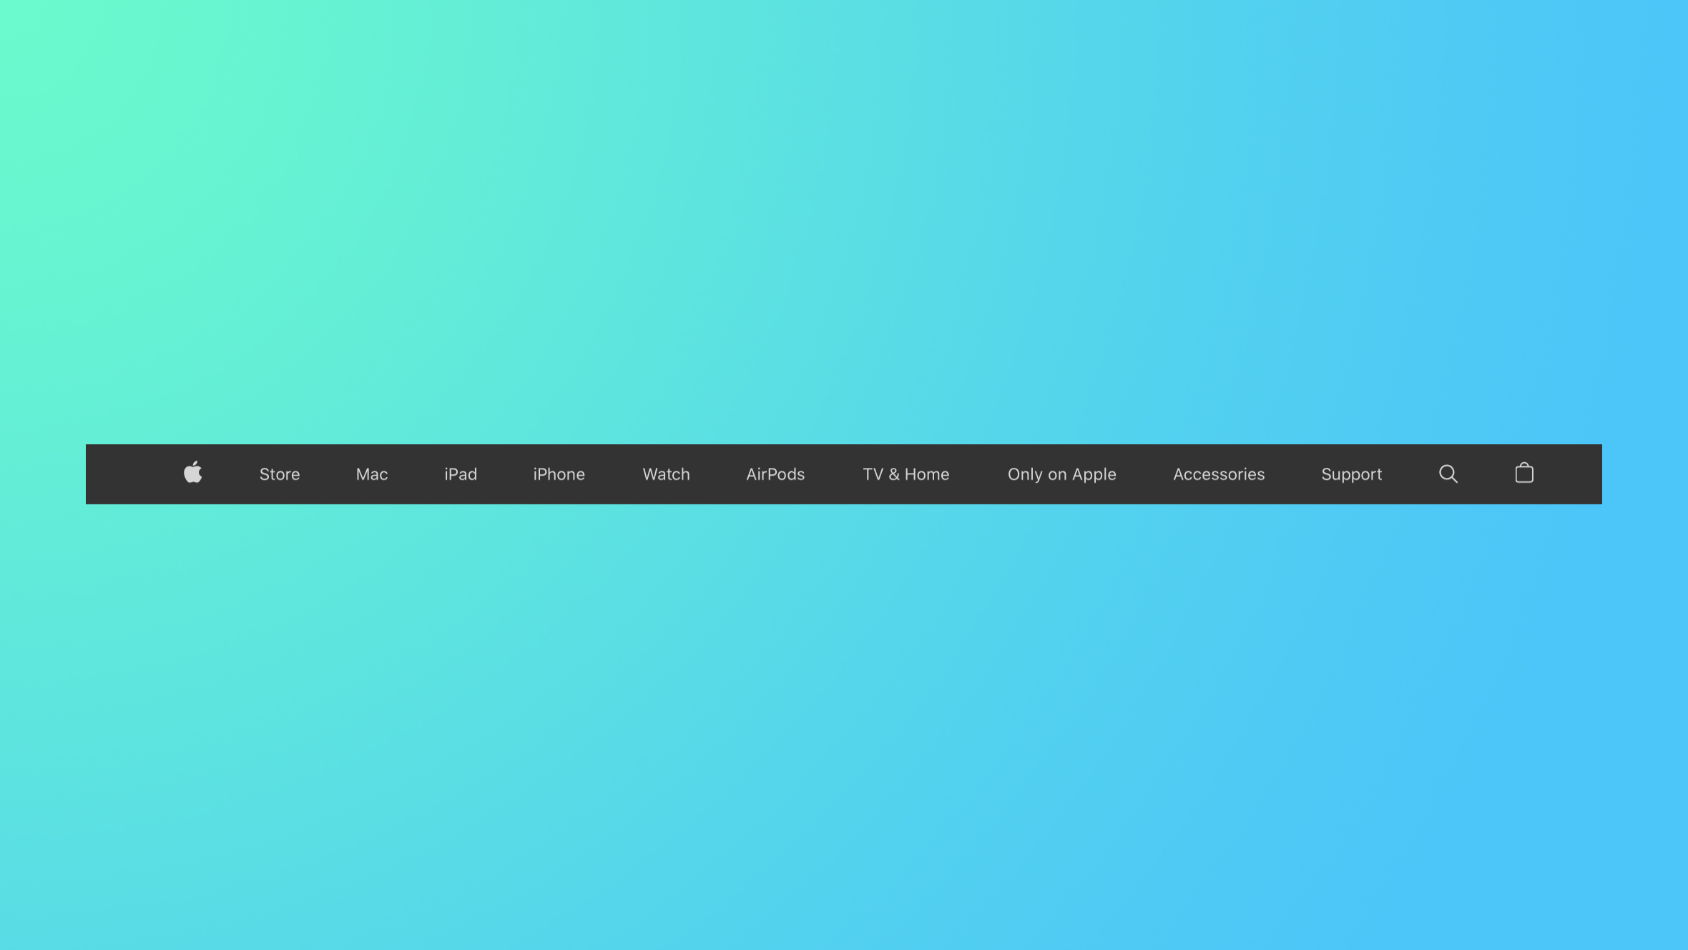This screenshot has width=1688, height=950.
Task: Select the Watch menu item
Action: coord(665,474)
